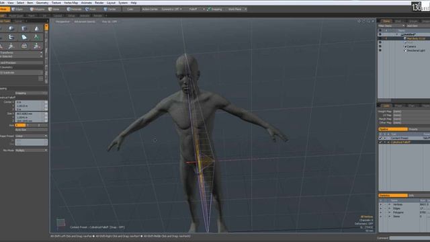The image size is (430, 242).
Task: Open the System menu
Action: click(x=123, y=3)
